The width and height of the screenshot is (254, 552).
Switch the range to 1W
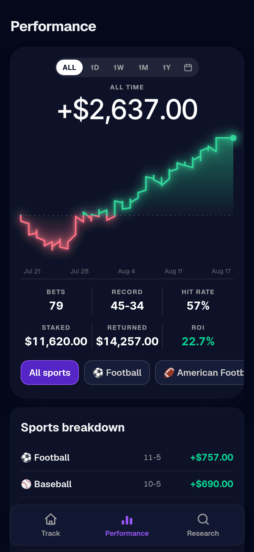point(119,67)
